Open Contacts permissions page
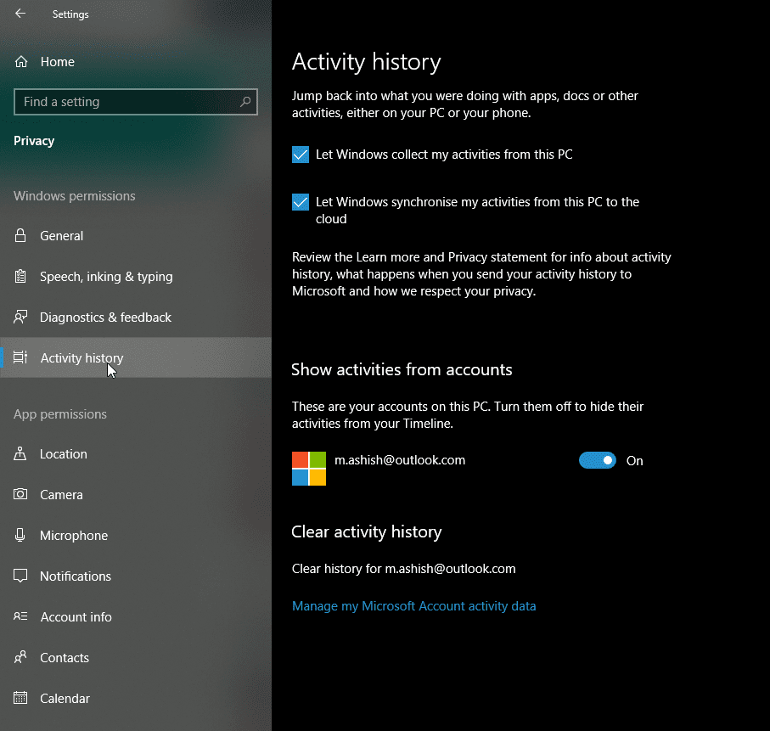Screen dimensions: 770x731 pos(136,657)
